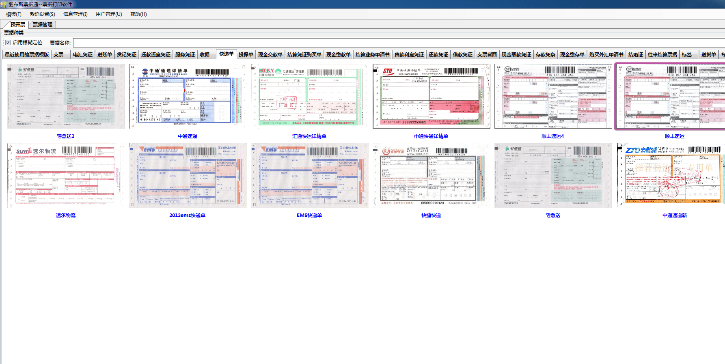
Task: Switch to the 预开票 tab
Action: [x=17, y=25]
